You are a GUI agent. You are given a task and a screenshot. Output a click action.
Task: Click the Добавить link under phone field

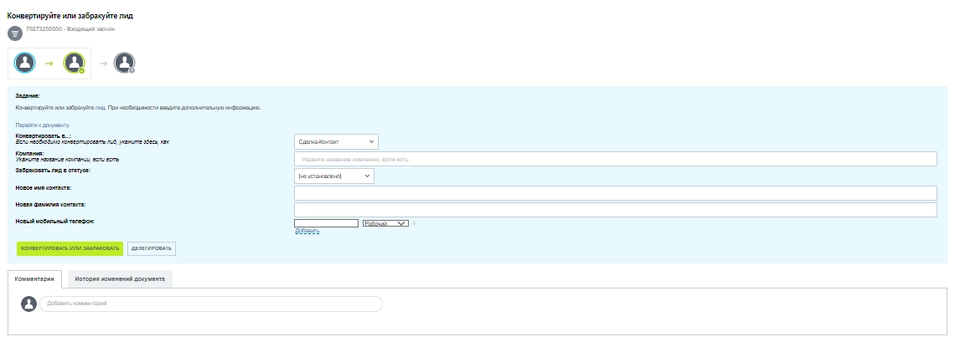click(x=307, y=232)
